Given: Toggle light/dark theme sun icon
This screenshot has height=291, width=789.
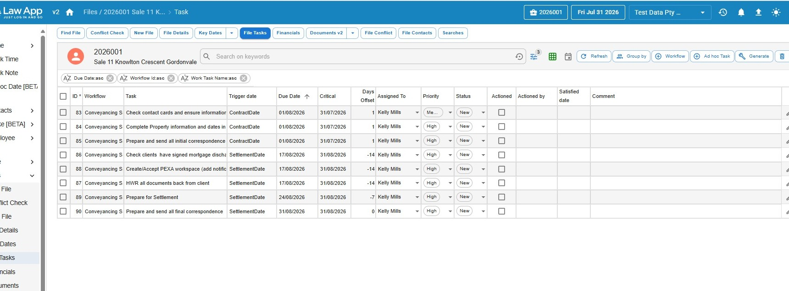Looking at the screenshot, I should tap(776, 12).
